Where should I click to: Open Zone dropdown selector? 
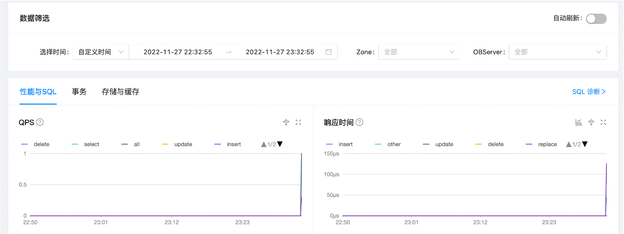pos(419,52)
